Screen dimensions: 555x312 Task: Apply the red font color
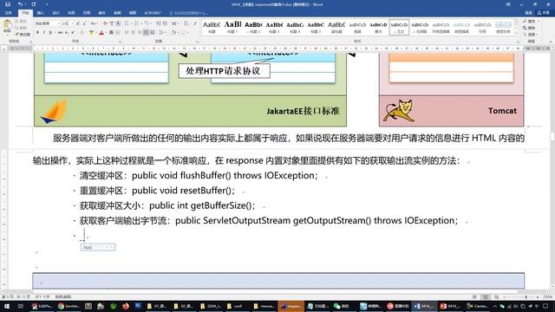101,33
